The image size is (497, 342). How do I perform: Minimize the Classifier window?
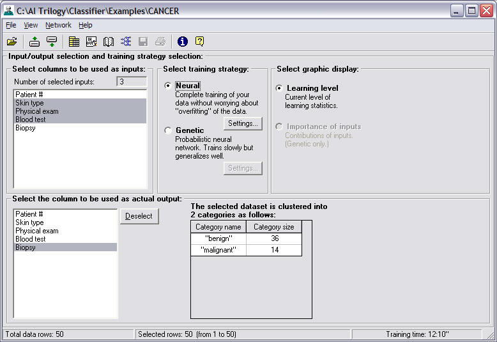coord(456,11)
